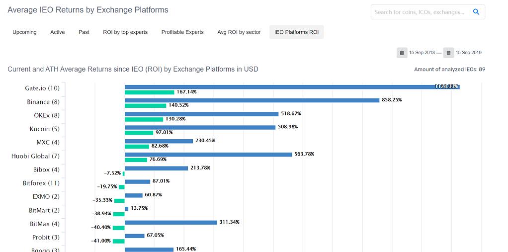The width and height of the screenshot is (508, 252).
Task: Switch to the Past tab
Action: [84, 32]
